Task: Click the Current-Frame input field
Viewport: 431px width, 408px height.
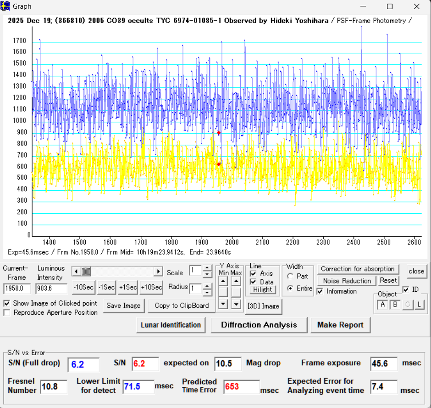Action: pos(16,289)
